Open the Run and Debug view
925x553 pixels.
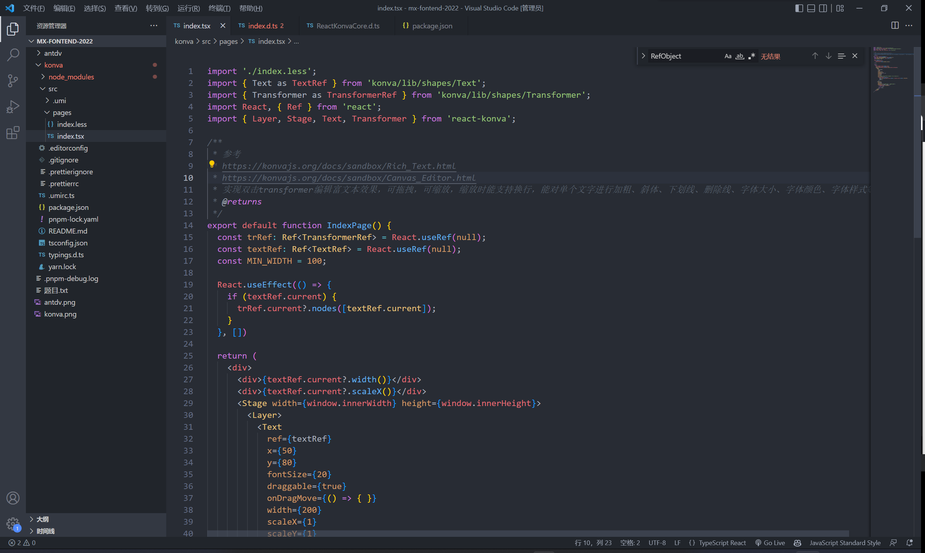(x=13, y=107)
